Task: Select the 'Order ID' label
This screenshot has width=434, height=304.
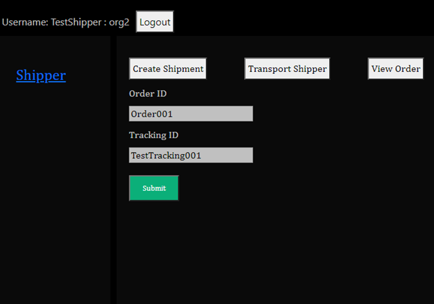Action: tap(148, 94)
